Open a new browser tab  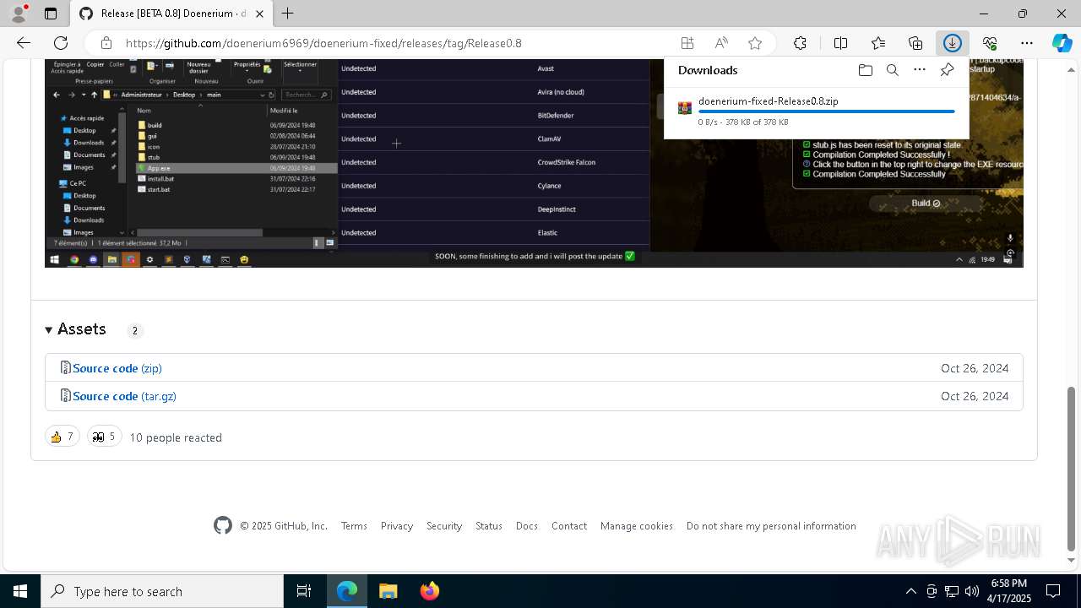288,14
